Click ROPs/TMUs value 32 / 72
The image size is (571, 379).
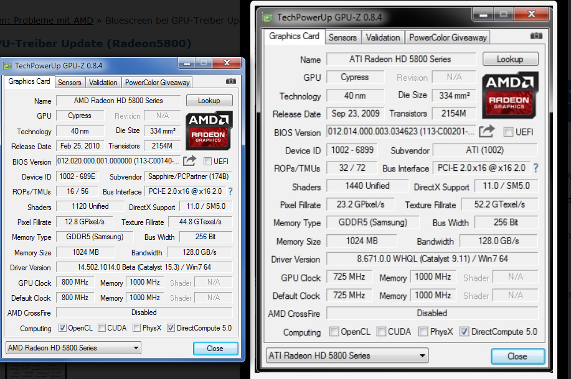(352, 168)
